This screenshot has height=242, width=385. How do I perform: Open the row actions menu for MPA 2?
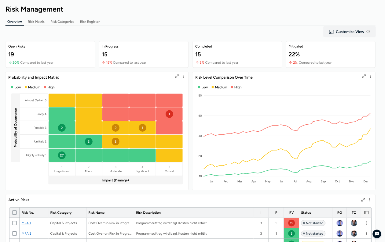(x=366, y=233)
